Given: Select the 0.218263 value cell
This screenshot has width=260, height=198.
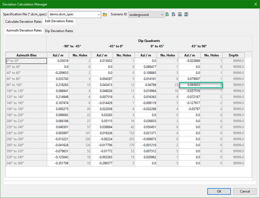Looking at the screenshot, I should 58,85.
